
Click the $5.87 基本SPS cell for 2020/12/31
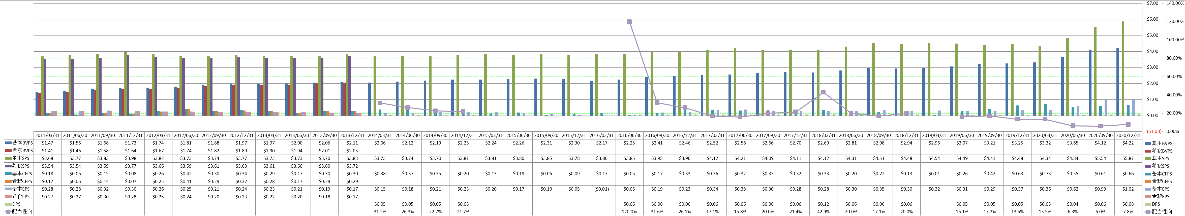pos(1128,159)
